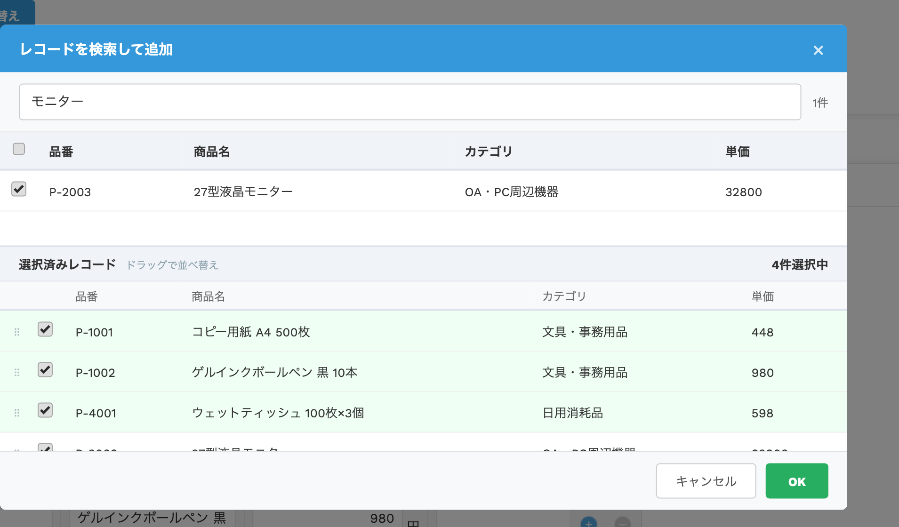Image resolution: width=899 pixels, height=527 pixels.
Task: Click the 1件 result count label
Action: 820,103
